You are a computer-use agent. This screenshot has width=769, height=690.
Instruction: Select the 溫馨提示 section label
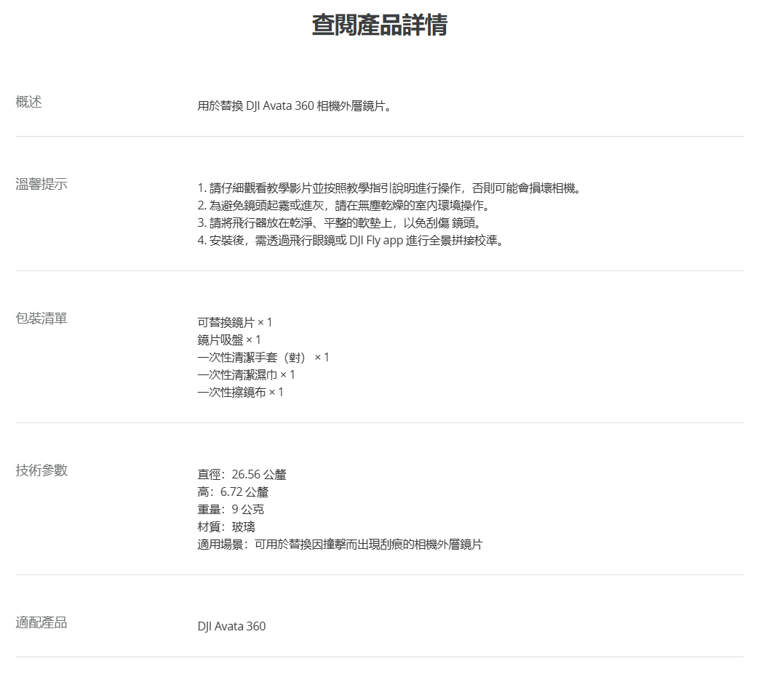[x=41, y=184]
